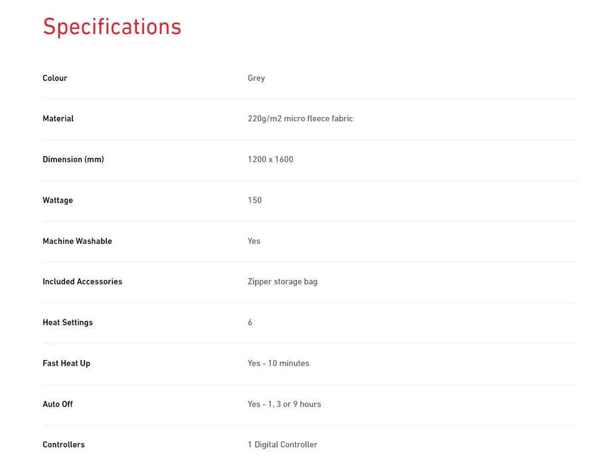Screen dimensions: 595x465
Task: Click the Auto Off label
Action: pos(58,405)
